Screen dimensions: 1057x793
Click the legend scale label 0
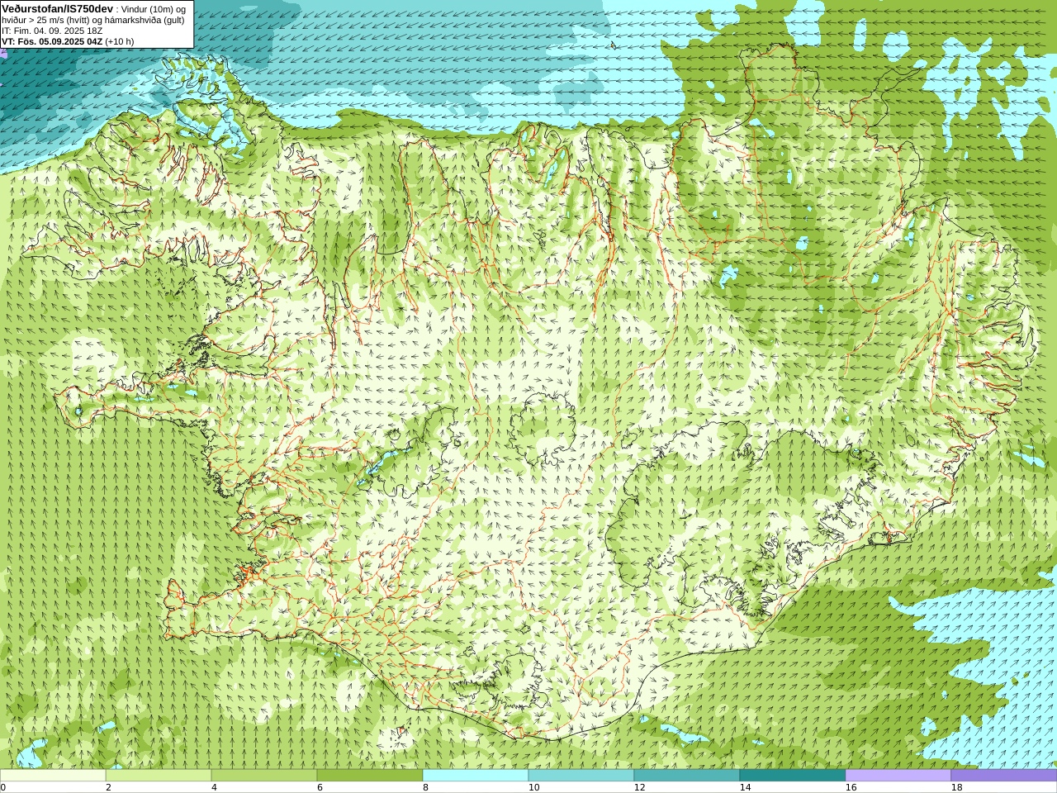(3, 788)
